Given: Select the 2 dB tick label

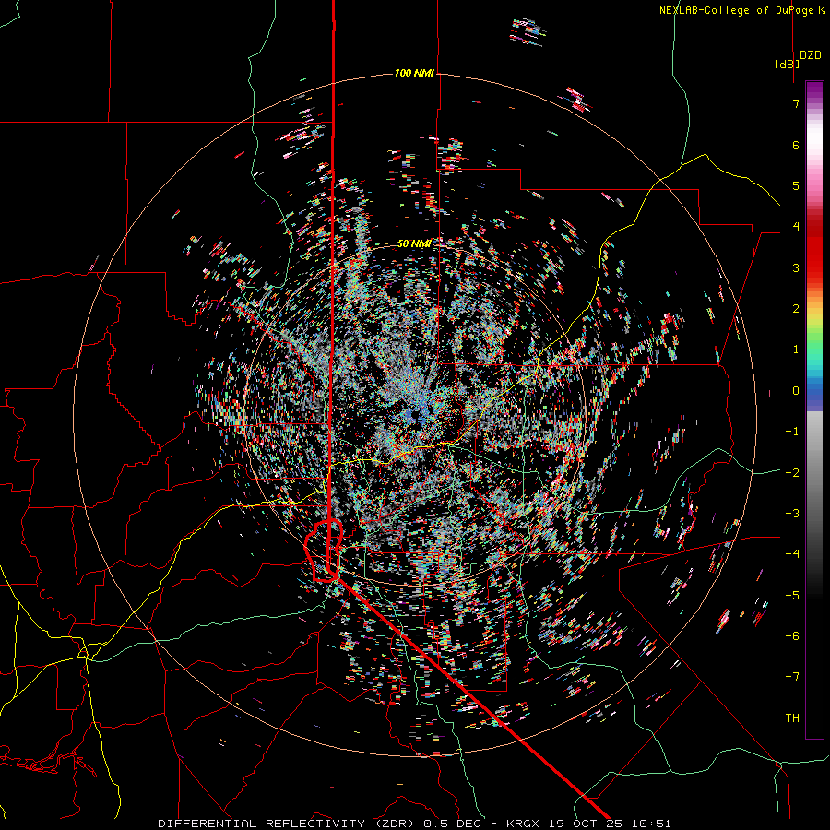Looking at the screenshot, I should coord(796,309).
